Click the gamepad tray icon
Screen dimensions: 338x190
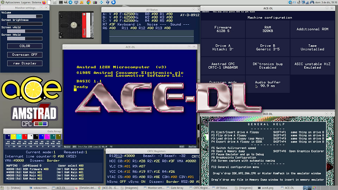pos(312,2)
